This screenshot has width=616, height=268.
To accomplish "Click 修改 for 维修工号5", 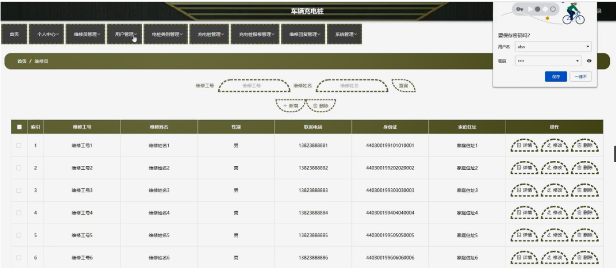I will pos(555,235).
